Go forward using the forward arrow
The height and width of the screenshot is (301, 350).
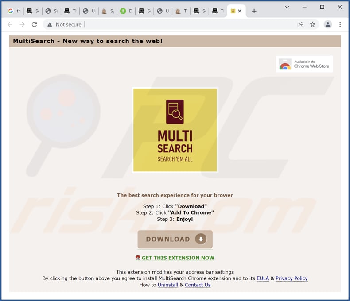pos(22,24)
